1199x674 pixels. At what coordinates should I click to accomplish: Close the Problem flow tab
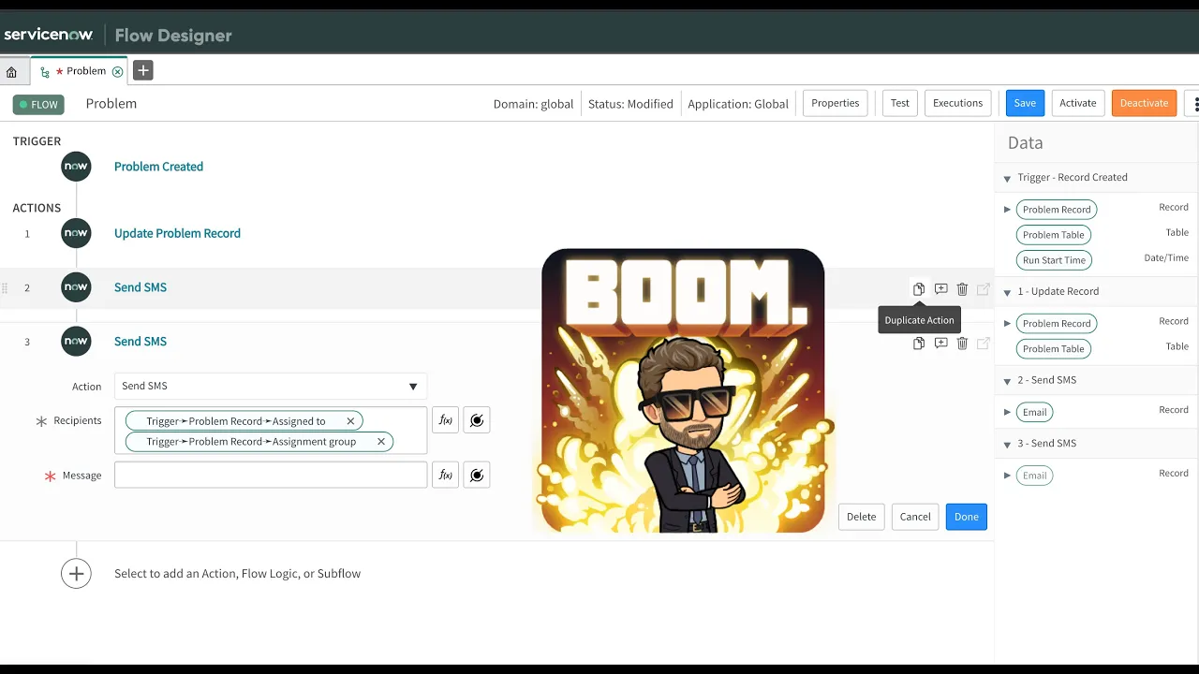(x=118, y=70)
